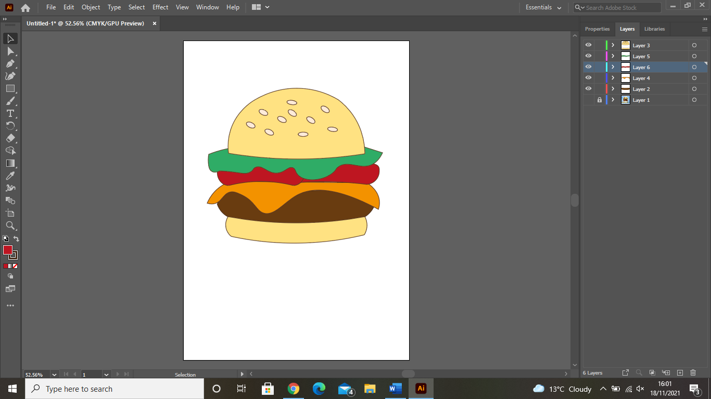
Task: Hide Layer 4 visibility eye
Action: point(589,78)
